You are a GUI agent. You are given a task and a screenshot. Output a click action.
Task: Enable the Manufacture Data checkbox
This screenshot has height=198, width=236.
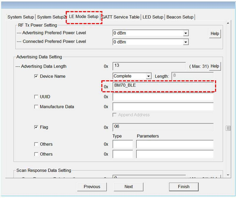click(36, 107)
